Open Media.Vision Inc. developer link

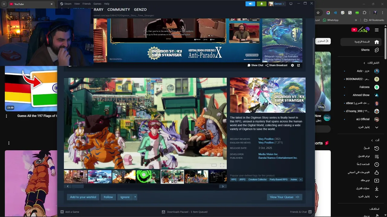(268, 154)
